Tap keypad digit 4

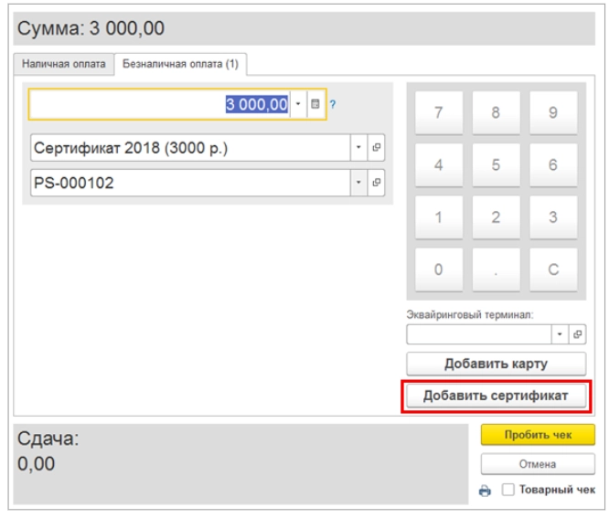[x=439, y=165]
